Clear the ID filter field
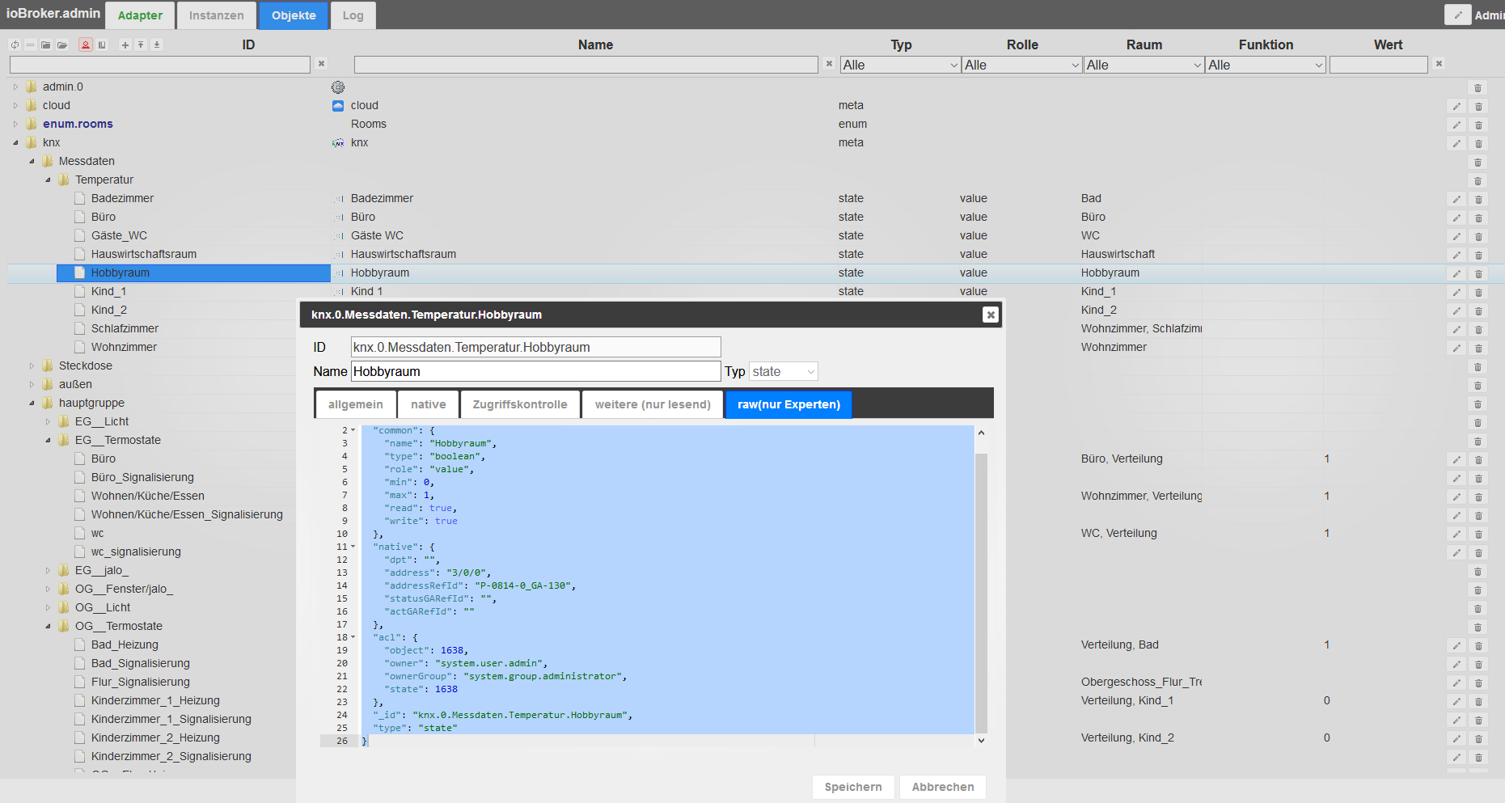Image resolution: width=1505 pixels, height=803 pixels. tap(321, 64)
